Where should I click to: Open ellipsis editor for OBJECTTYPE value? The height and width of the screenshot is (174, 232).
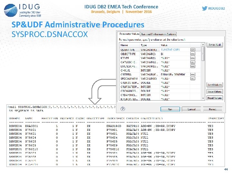(x=193, y=54)
